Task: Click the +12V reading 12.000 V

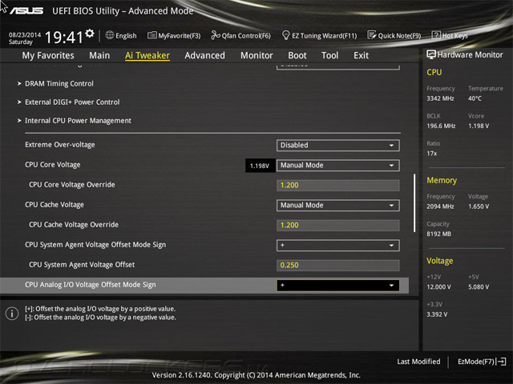Action: pyautogui.click(x=438, y=286)
